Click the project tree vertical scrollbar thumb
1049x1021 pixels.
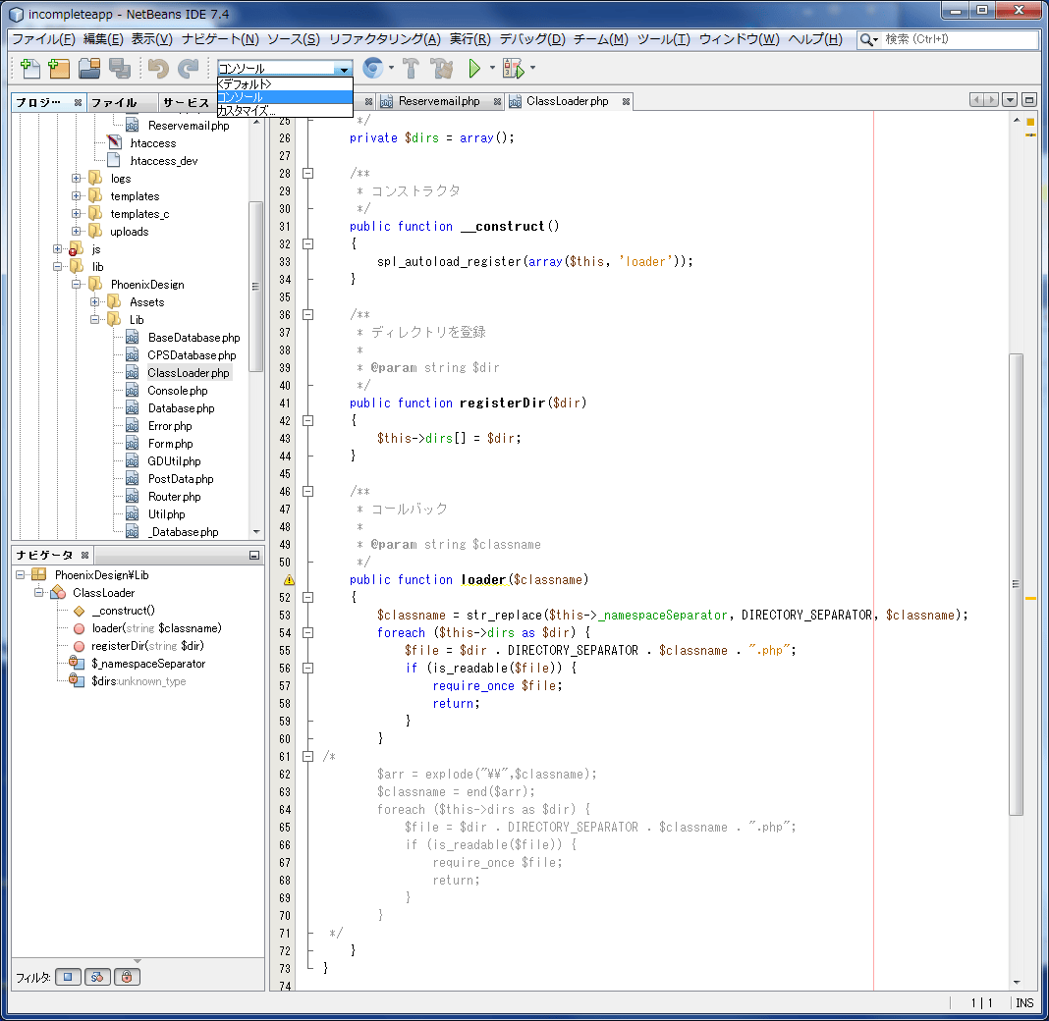point(255,286)
